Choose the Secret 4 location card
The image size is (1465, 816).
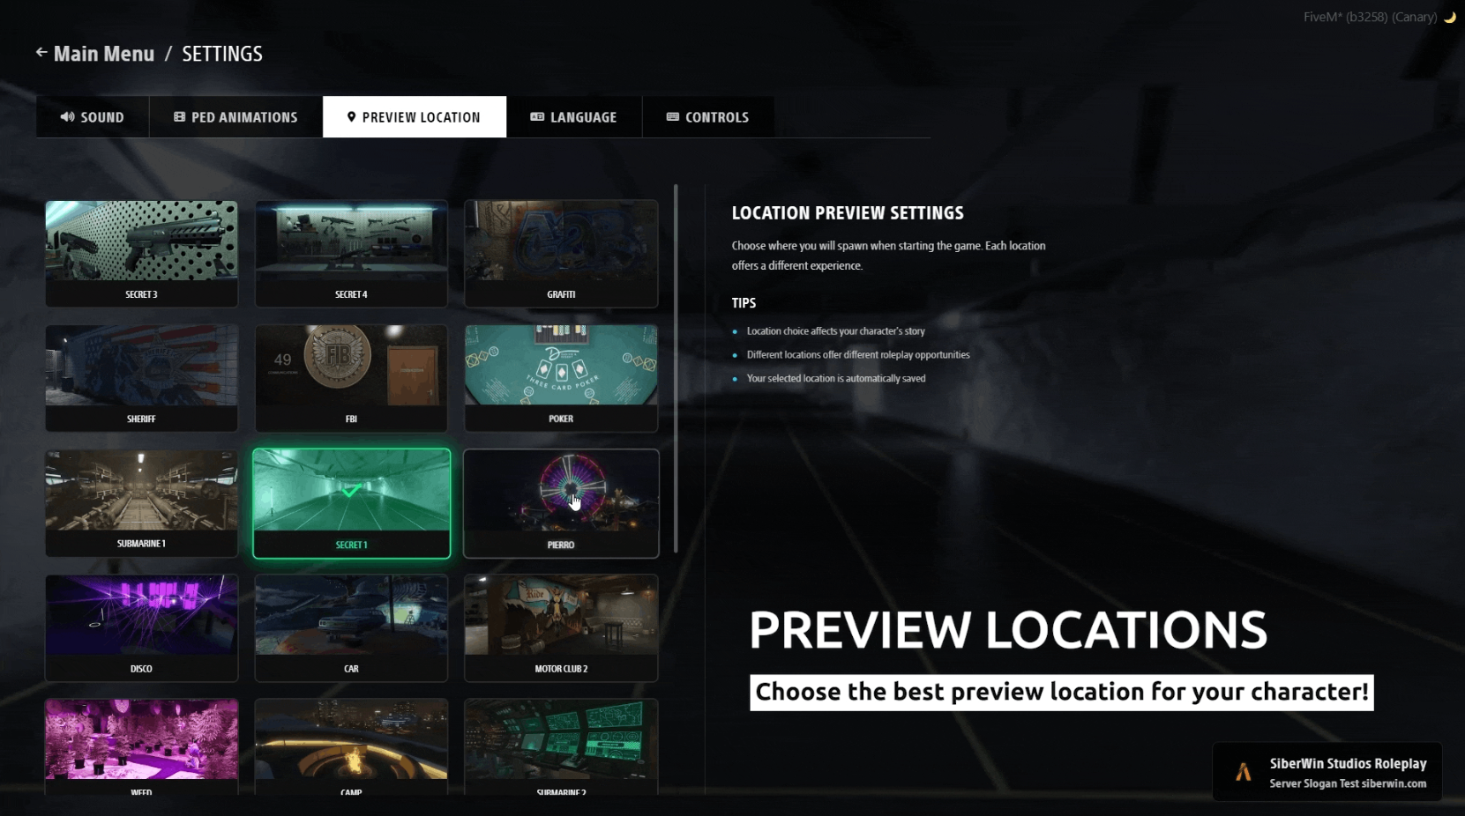click(x=351, y=254)
